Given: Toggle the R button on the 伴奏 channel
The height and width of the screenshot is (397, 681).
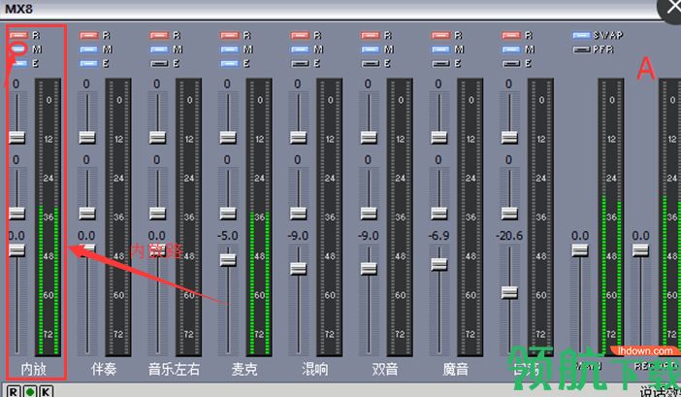Looking at the screenshot, I should pos(88,35).
